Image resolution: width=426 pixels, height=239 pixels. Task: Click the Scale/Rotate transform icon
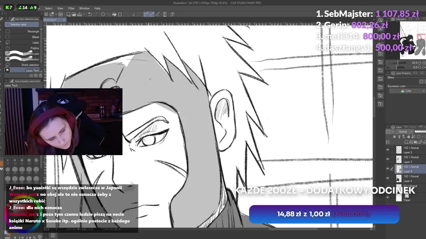point(120,14)
